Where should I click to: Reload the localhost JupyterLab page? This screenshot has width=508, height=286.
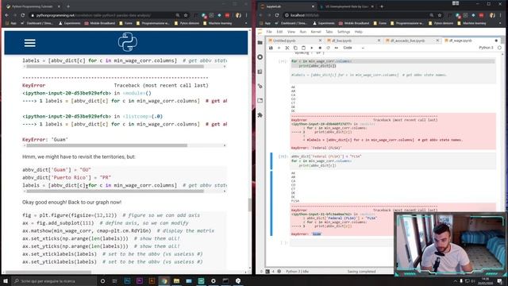pyautogui.click(x=277, y=15)
